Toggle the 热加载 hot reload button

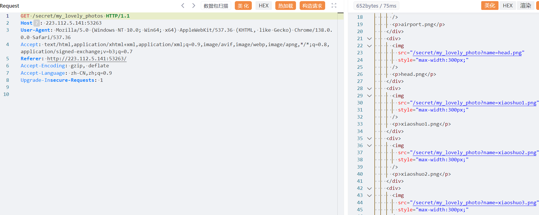286,6
